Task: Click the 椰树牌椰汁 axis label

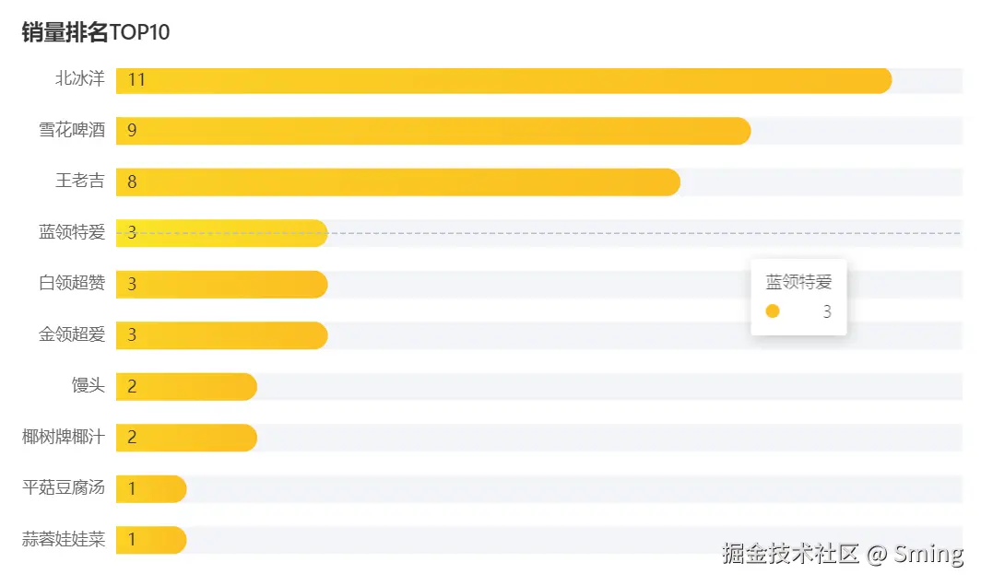Action: pyautogui.click(x=64, y=437)
